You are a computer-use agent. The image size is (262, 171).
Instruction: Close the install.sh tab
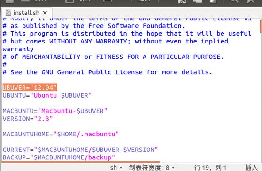pyautogui.click(x=45, y=13)
